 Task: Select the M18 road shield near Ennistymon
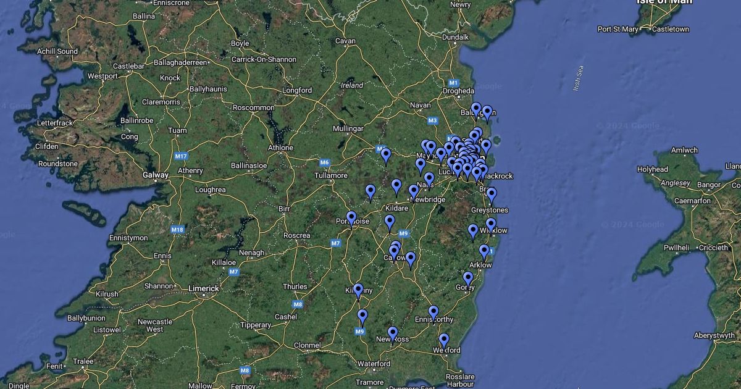(x=177, y=230)
